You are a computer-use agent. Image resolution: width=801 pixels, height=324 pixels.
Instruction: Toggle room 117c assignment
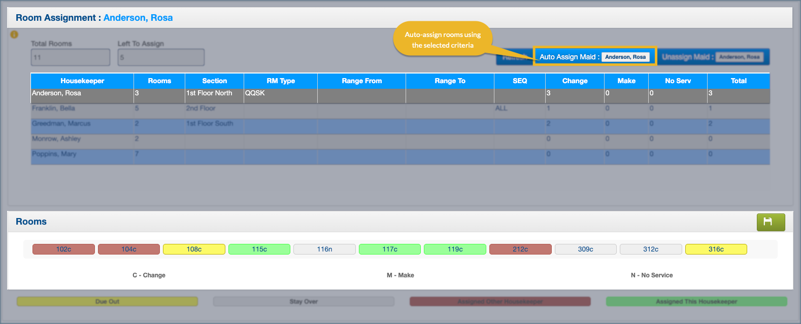coord(390,249)
